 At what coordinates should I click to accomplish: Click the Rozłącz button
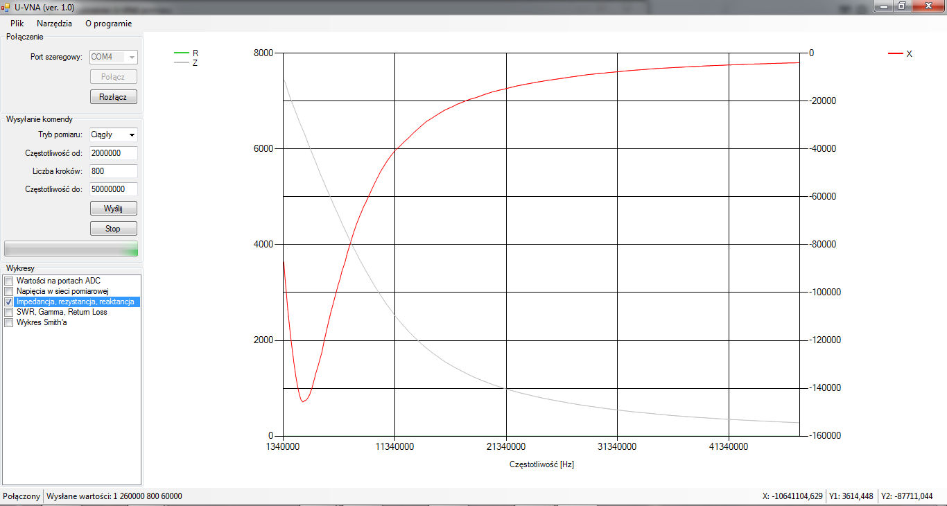(x=113, y=97)
